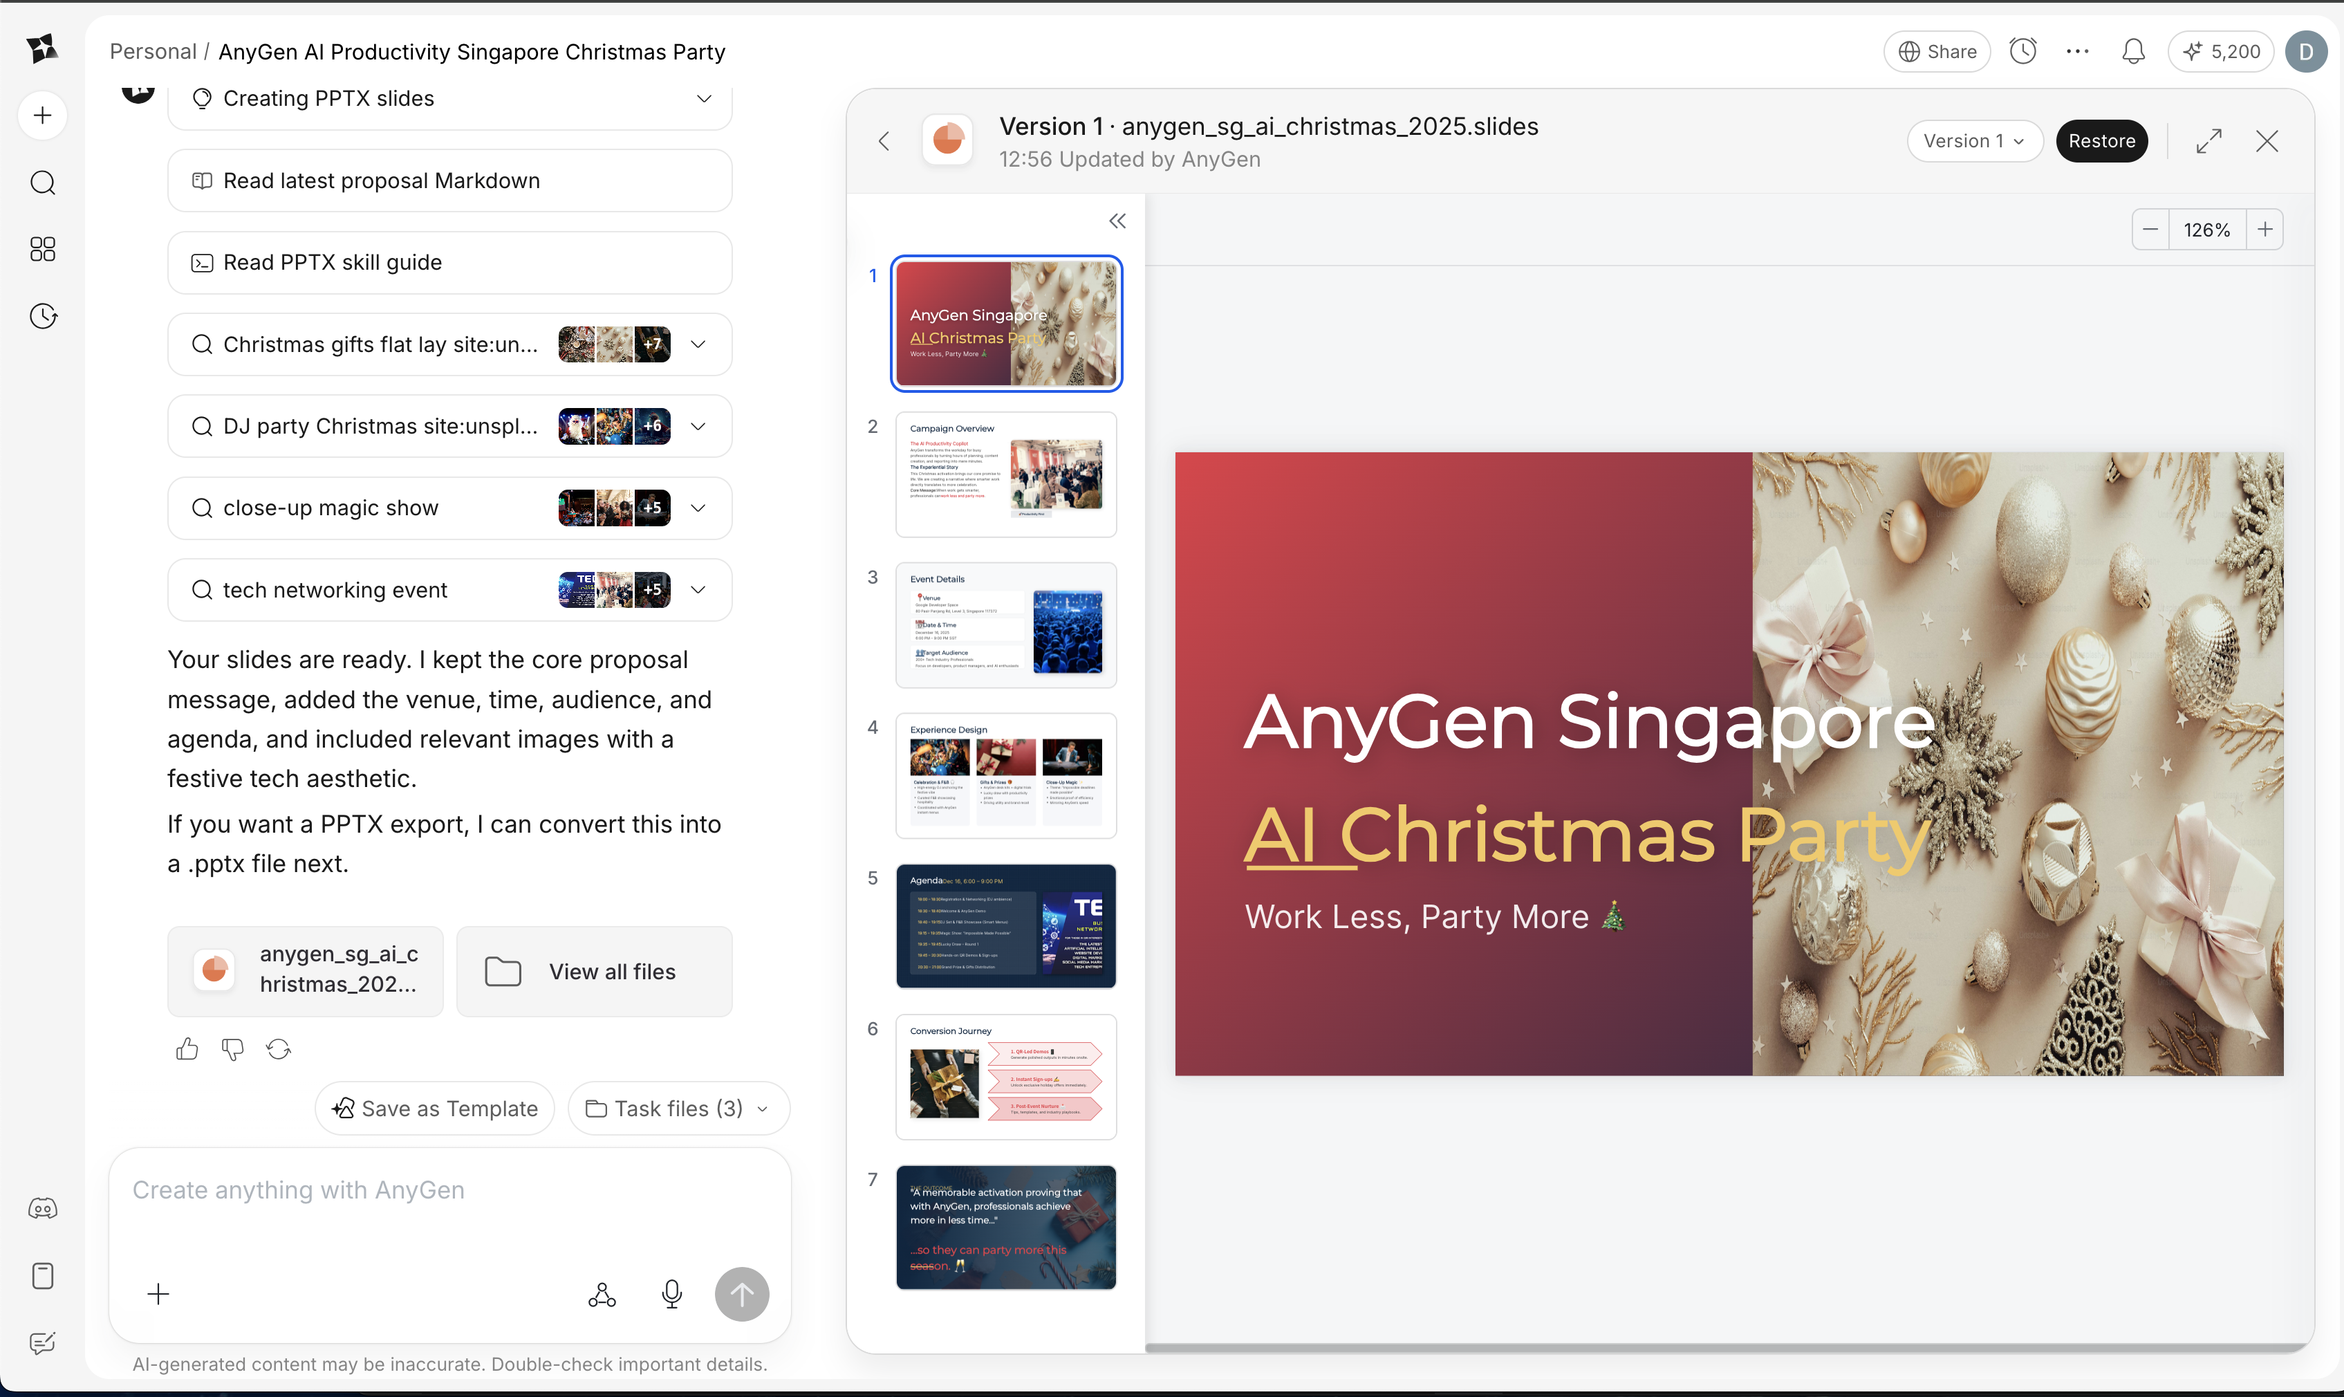Start a new task with the plus icon

point(42,115)
